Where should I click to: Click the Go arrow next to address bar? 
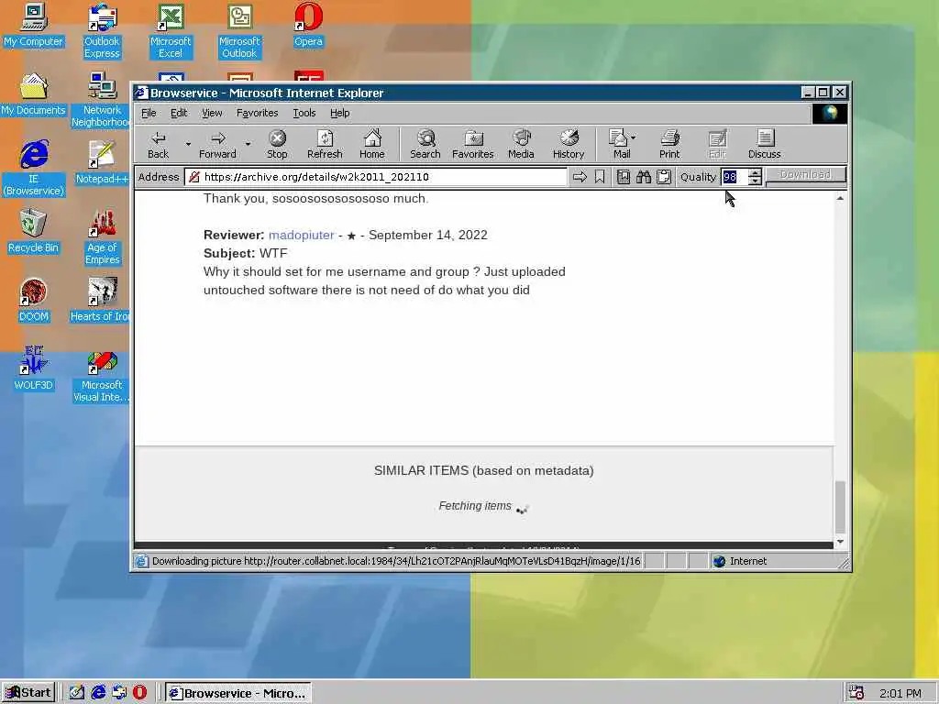(580, 177)
